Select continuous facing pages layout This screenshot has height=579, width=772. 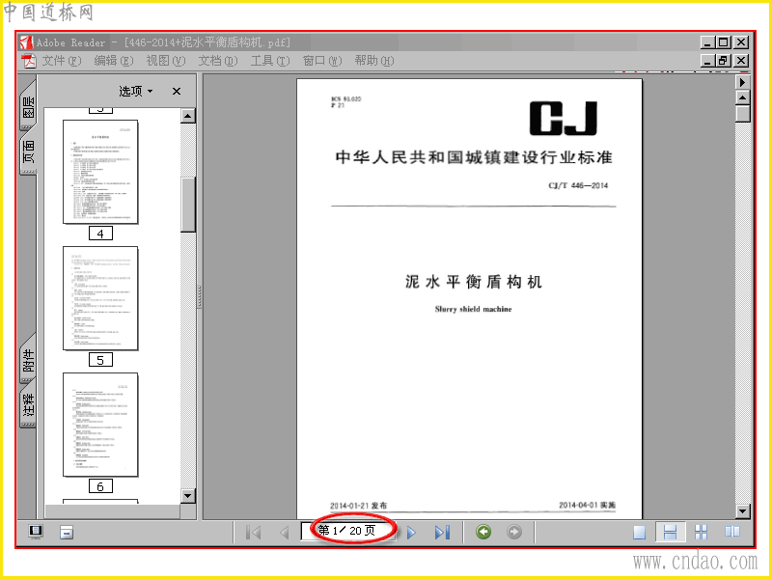coord(701,533)
